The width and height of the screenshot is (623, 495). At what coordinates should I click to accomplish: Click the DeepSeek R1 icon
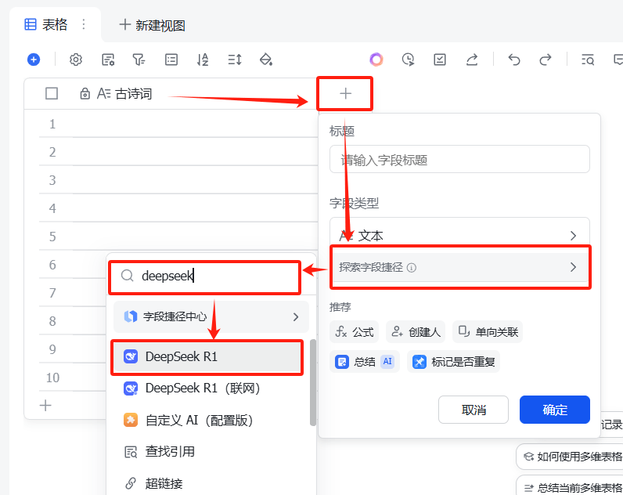[131, 356]
